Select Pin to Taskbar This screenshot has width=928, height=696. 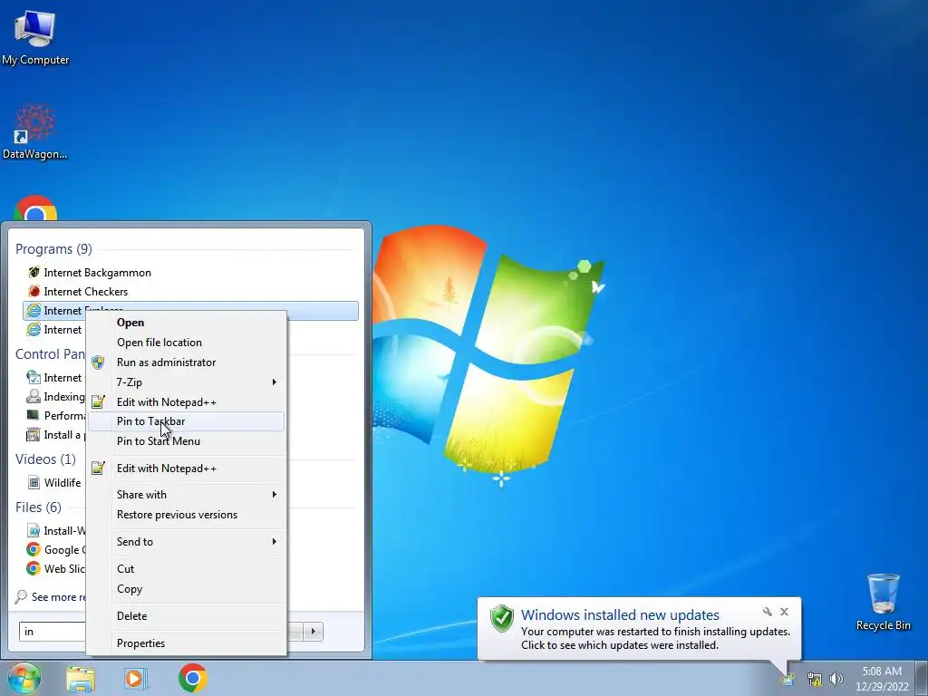[186, 421]
